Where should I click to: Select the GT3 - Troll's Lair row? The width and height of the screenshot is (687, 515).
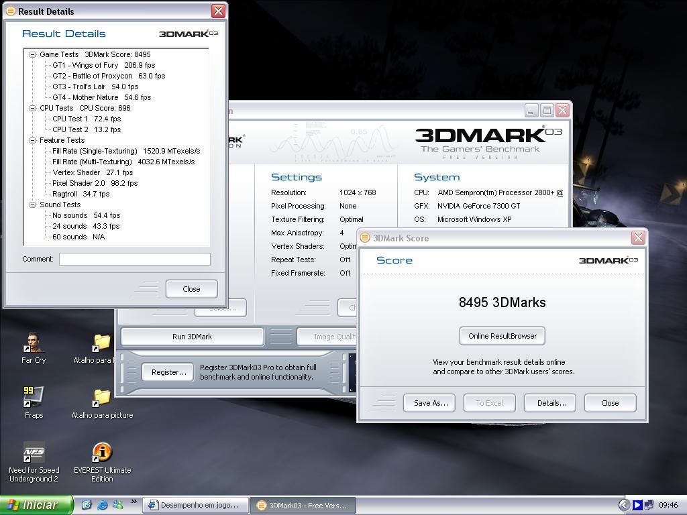(x=95, y=87)
